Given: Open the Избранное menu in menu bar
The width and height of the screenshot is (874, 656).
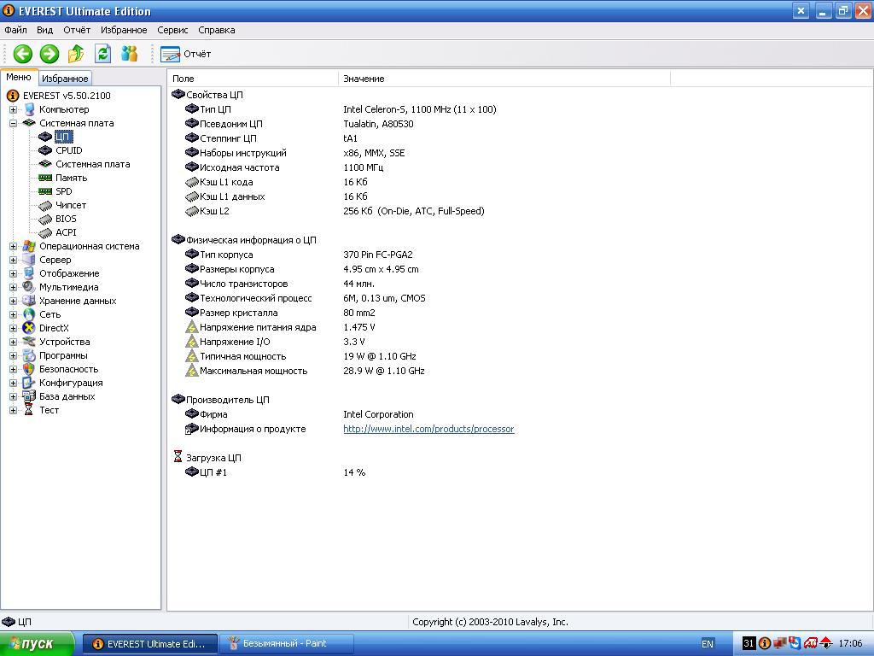Looking at the screenshot, I should [124, 30].
